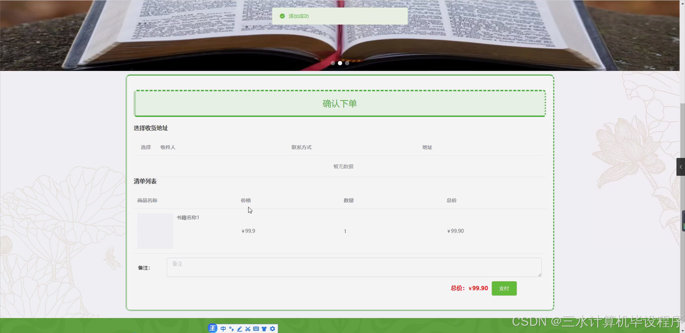Open the IME settings gear icon
The width and height of the screenshot is (685, 333).
click(x=273, y=328)
